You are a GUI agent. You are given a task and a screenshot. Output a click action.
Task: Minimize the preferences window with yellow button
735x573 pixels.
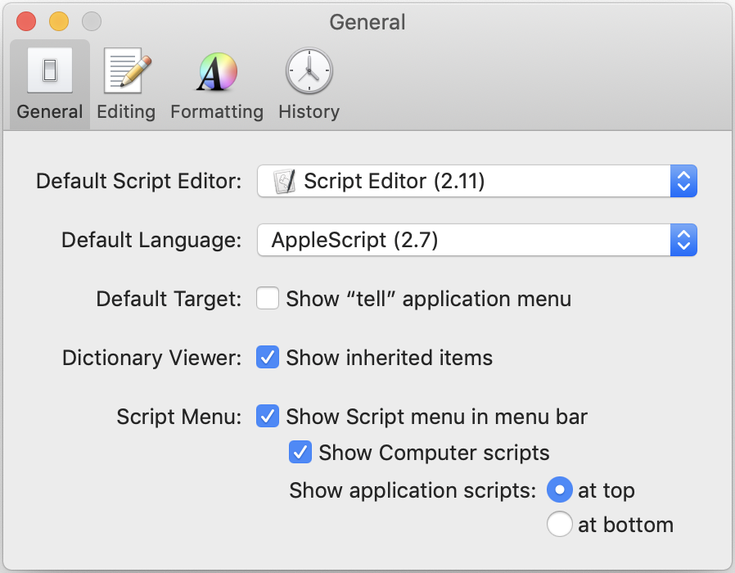click(x=59, y=22)
